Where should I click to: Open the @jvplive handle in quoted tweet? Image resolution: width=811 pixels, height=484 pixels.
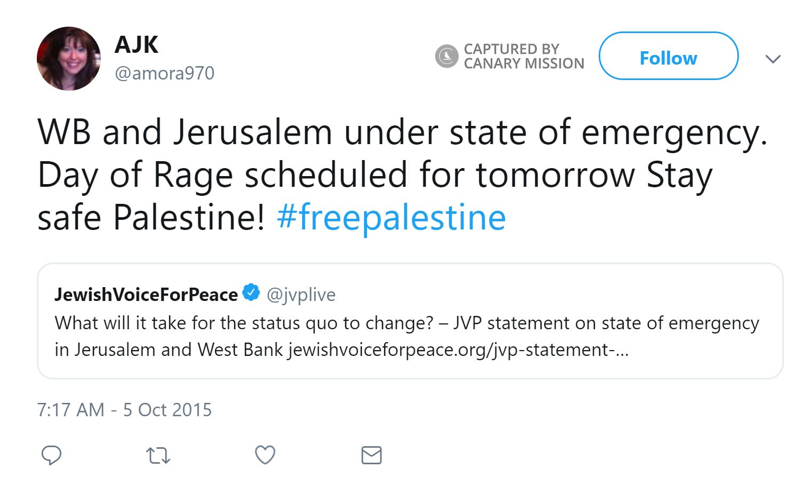[x=301, y=294]
